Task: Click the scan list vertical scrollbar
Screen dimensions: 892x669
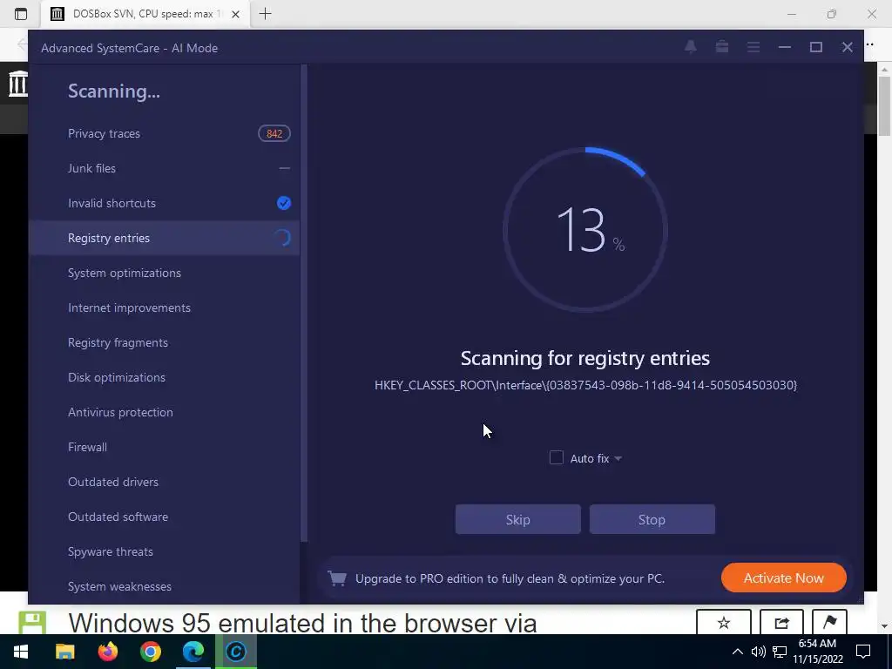Action: click(304, 303)
